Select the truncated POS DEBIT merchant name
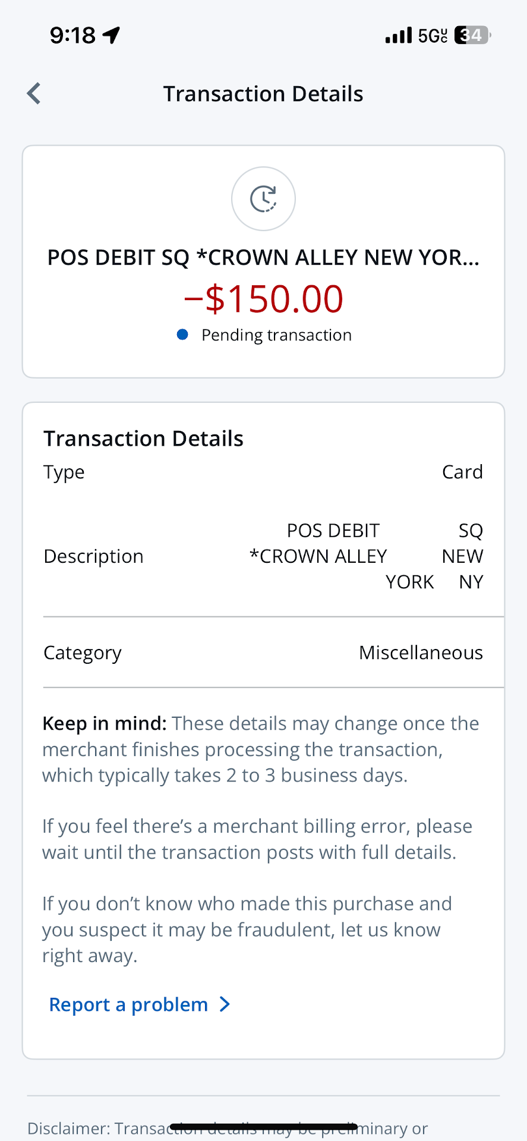 tap(263, 258)
